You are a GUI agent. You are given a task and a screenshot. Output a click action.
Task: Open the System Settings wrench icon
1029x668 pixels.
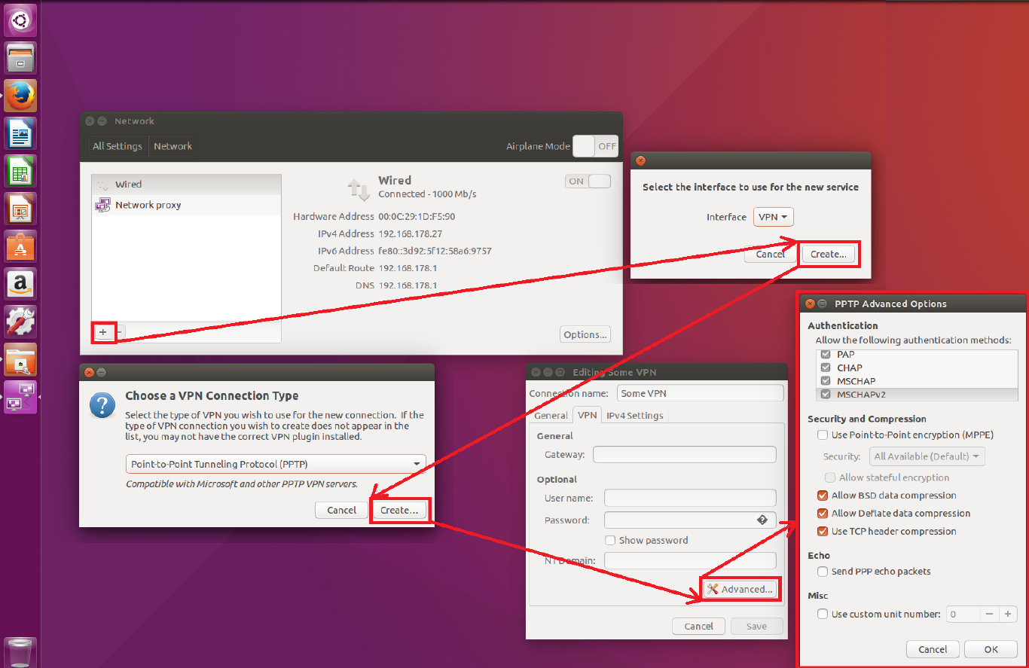[20, 322]
